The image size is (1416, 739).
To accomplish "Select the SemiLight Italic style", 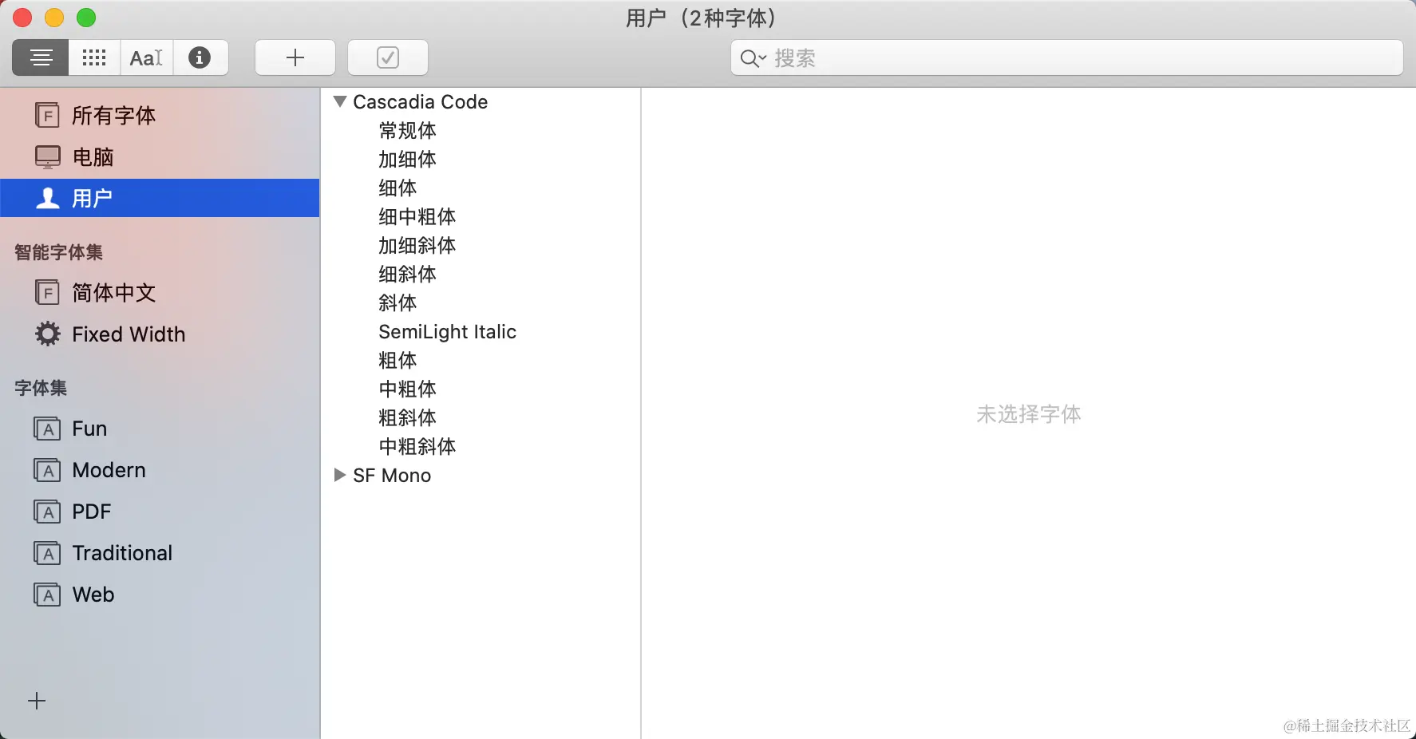I will coord(447,331).
